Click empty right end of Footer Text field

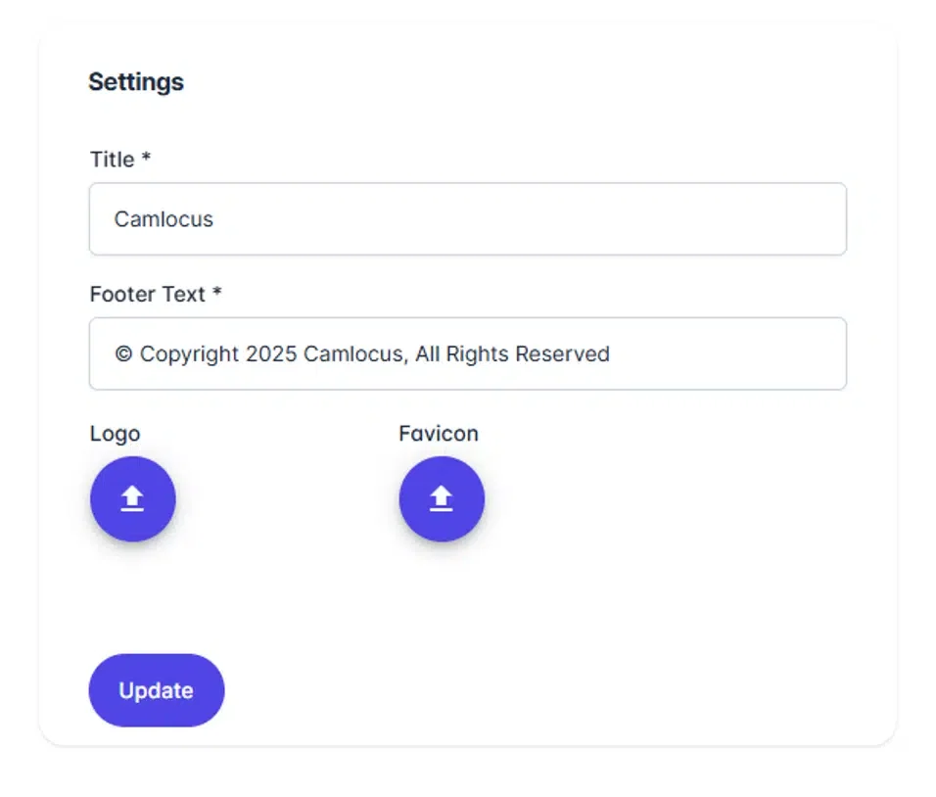pos(764,353)
